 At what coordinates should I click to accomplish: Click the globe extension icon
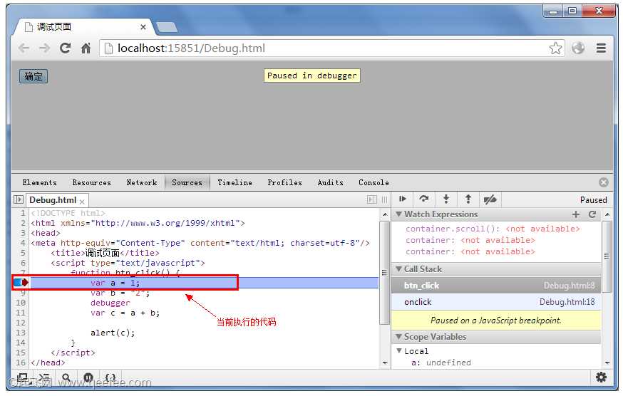[x=578, y=48]
